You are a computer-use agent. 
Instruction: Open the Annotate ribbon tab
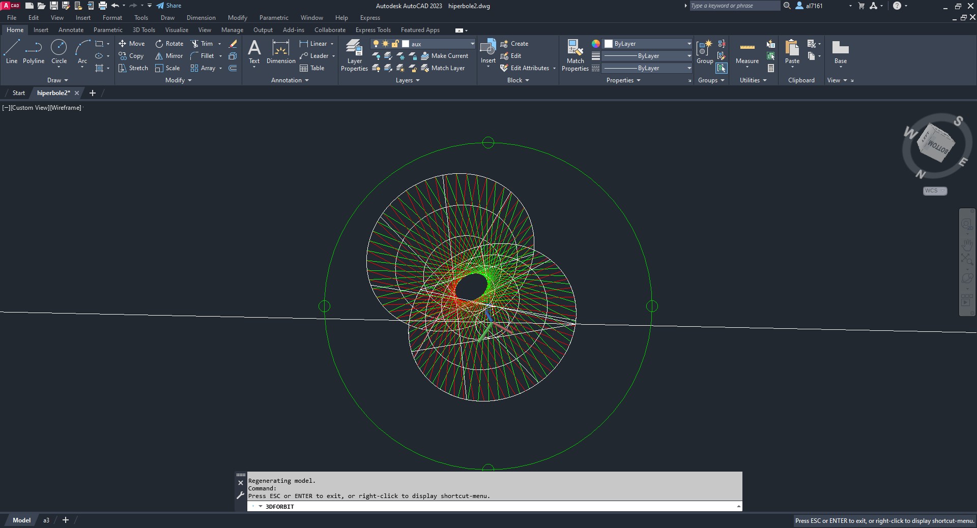(71, 30)
